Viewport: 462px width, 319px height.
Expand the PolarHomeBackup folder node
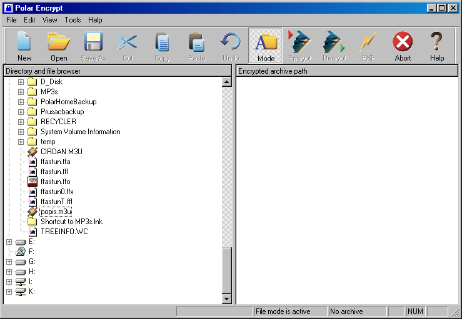coord(21,102)
